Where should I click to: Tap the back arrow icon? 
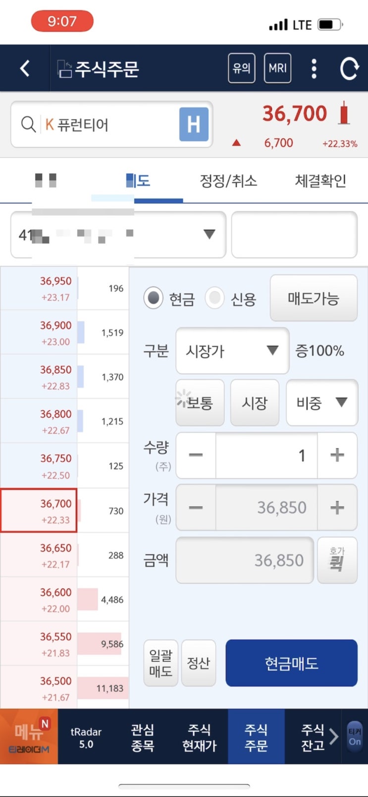pos(25,68)
